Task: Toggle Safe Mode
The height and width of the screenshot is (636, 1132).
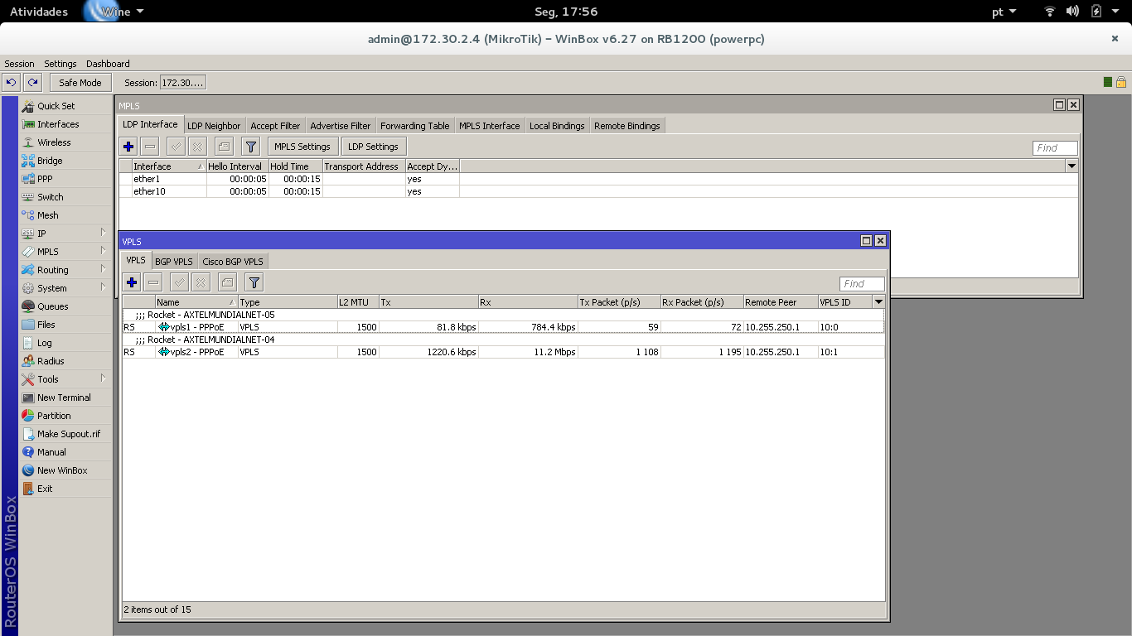Action: (80, 83)
